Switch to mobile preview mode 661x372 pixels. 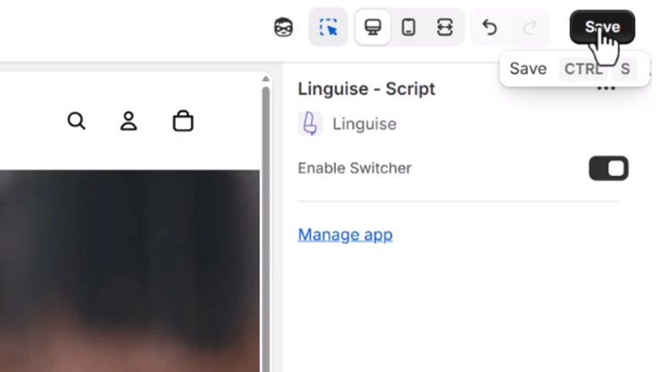(408, 28)
